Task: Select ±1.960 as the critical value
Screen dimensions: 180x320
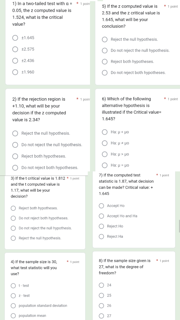Action: (x=15, y=72)
